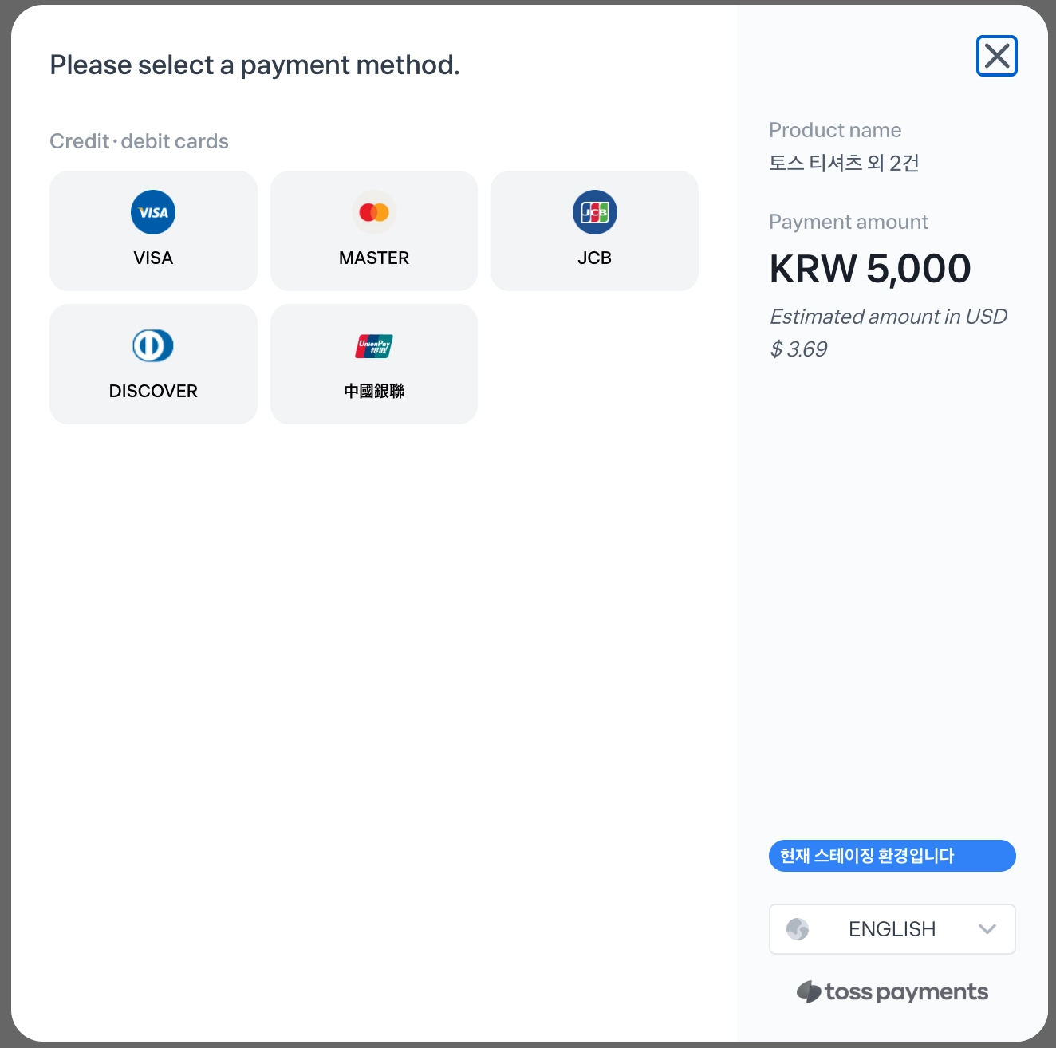
Task: Select the MASTER text label
Action: [374, 258]
